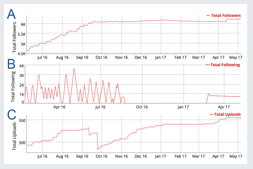
Task: Click the 550 tick on uploads axis
Action: (22, 120)
